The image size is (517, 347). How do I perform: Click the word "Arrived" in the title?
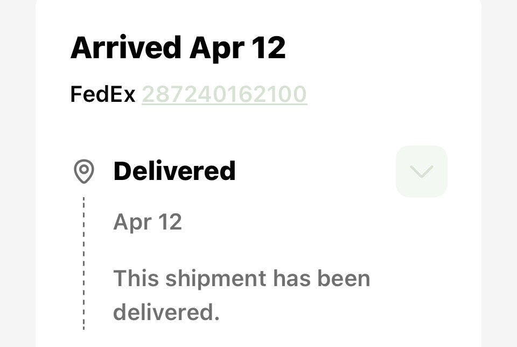(x=125, y=47)
